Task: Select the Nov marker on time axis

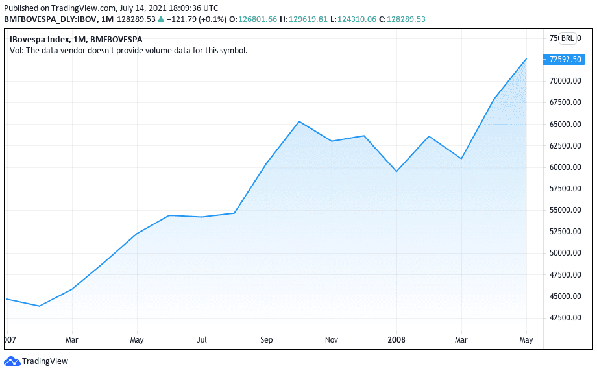Action: click(x=332, y=339)
